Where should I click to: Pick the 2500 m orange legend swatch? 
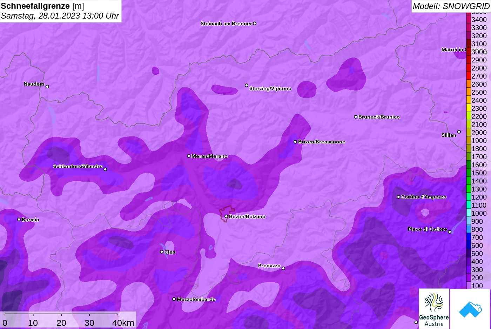(x=469, y=92)
